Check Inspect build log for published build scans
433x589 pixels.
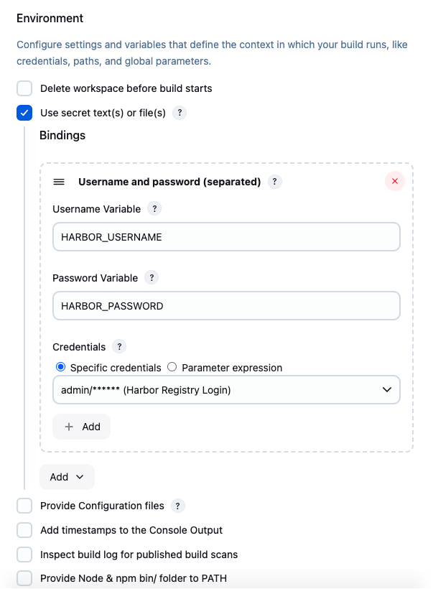click(24, 555)
